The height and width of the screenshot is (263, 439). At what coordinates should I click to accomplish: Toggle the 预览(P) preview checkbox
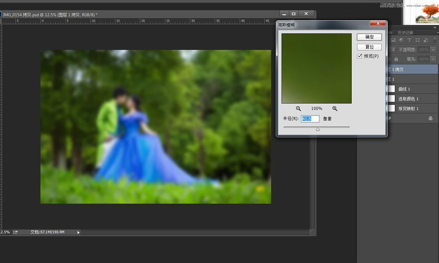click(x=359, y=56)
